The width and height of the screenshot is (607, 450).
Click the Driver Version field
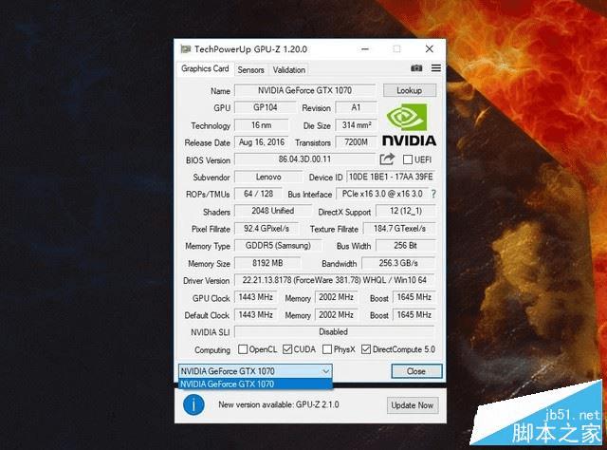pyautogui.click(x=335, y=280)
